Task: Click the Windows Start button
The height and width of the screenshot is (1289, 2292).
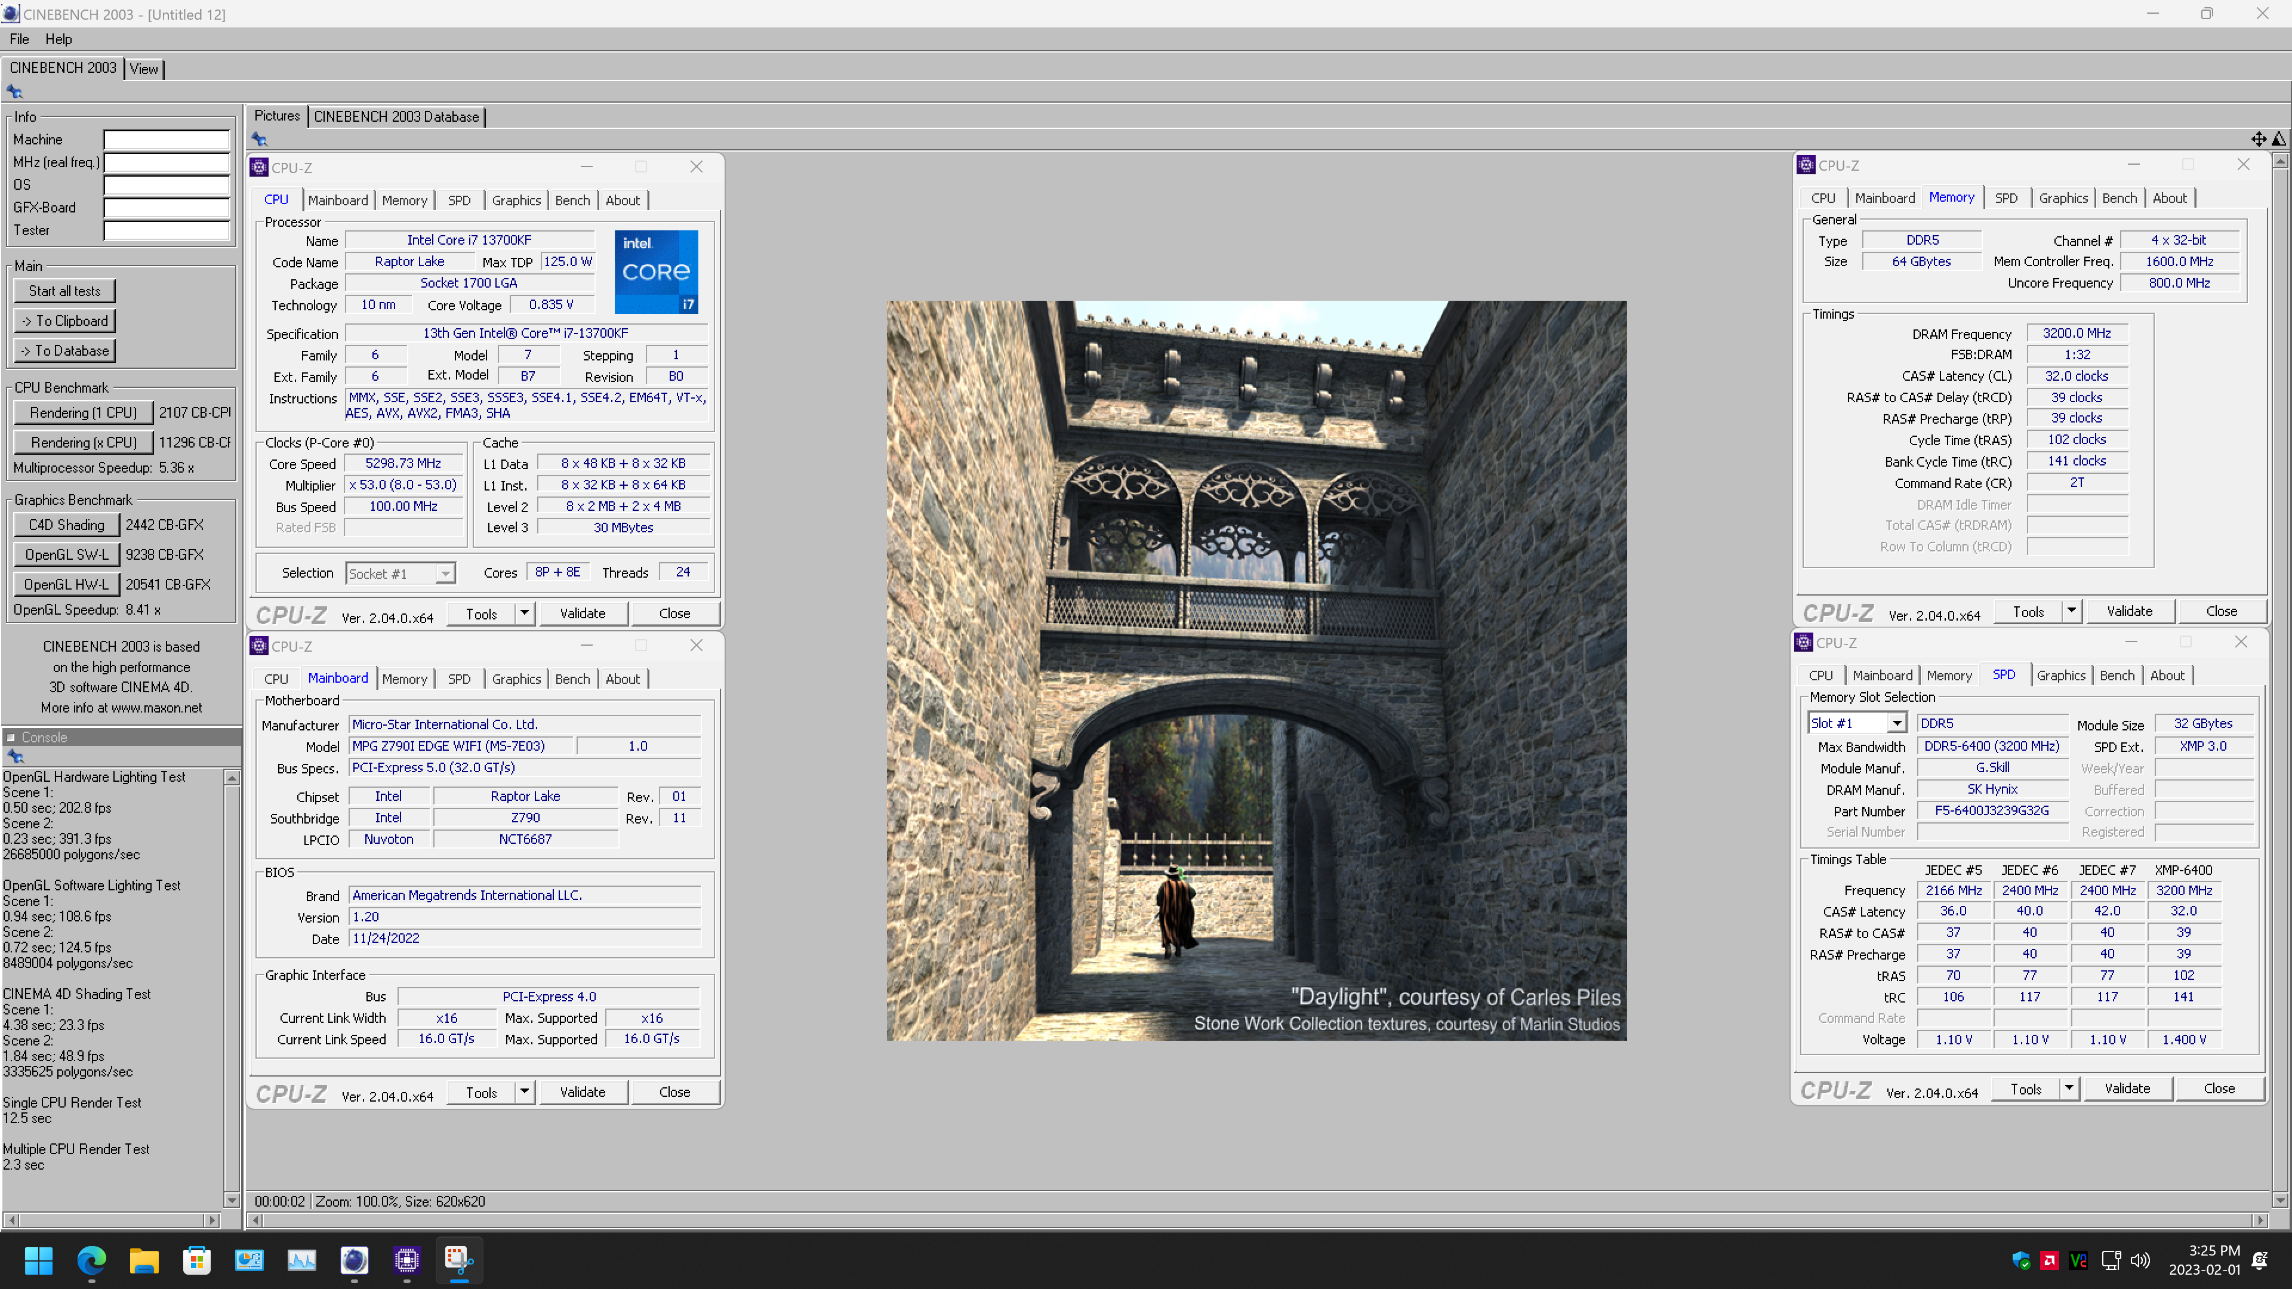Action: 39,1260
